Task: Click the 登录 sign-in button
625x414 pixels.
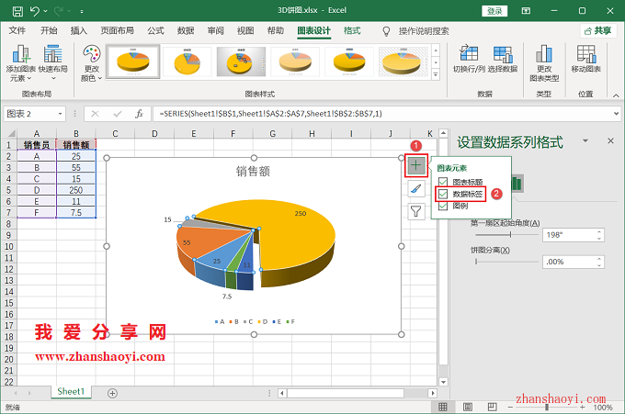Action: point(494,11)
